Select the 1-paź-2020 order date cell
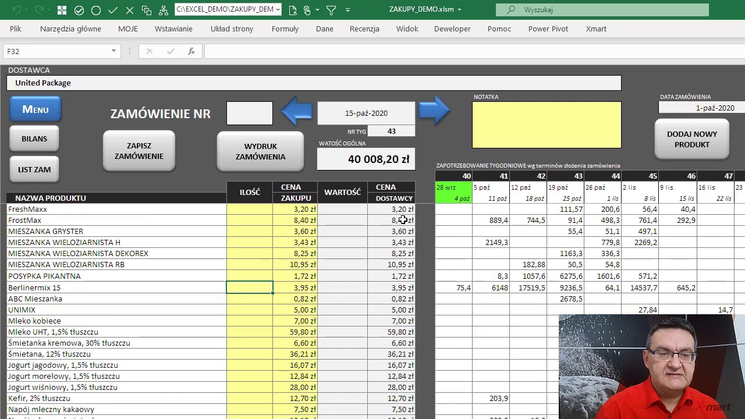This screenshot has height=419, width=745. [701, 108]
